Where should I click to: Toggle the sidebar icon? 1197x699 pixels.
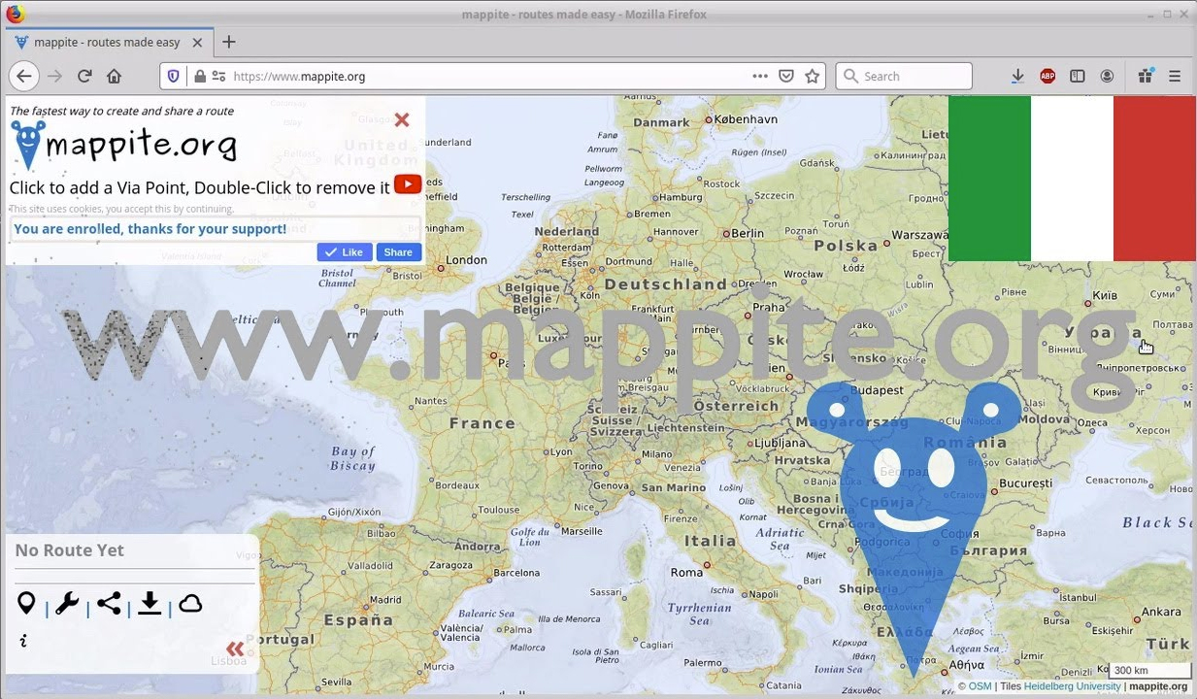[1077, 76]
